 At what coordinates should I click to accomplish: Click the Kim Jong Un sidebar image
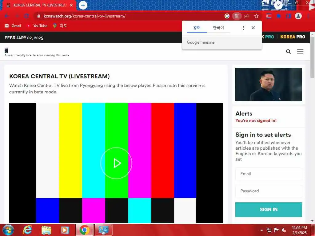(269, 85)
